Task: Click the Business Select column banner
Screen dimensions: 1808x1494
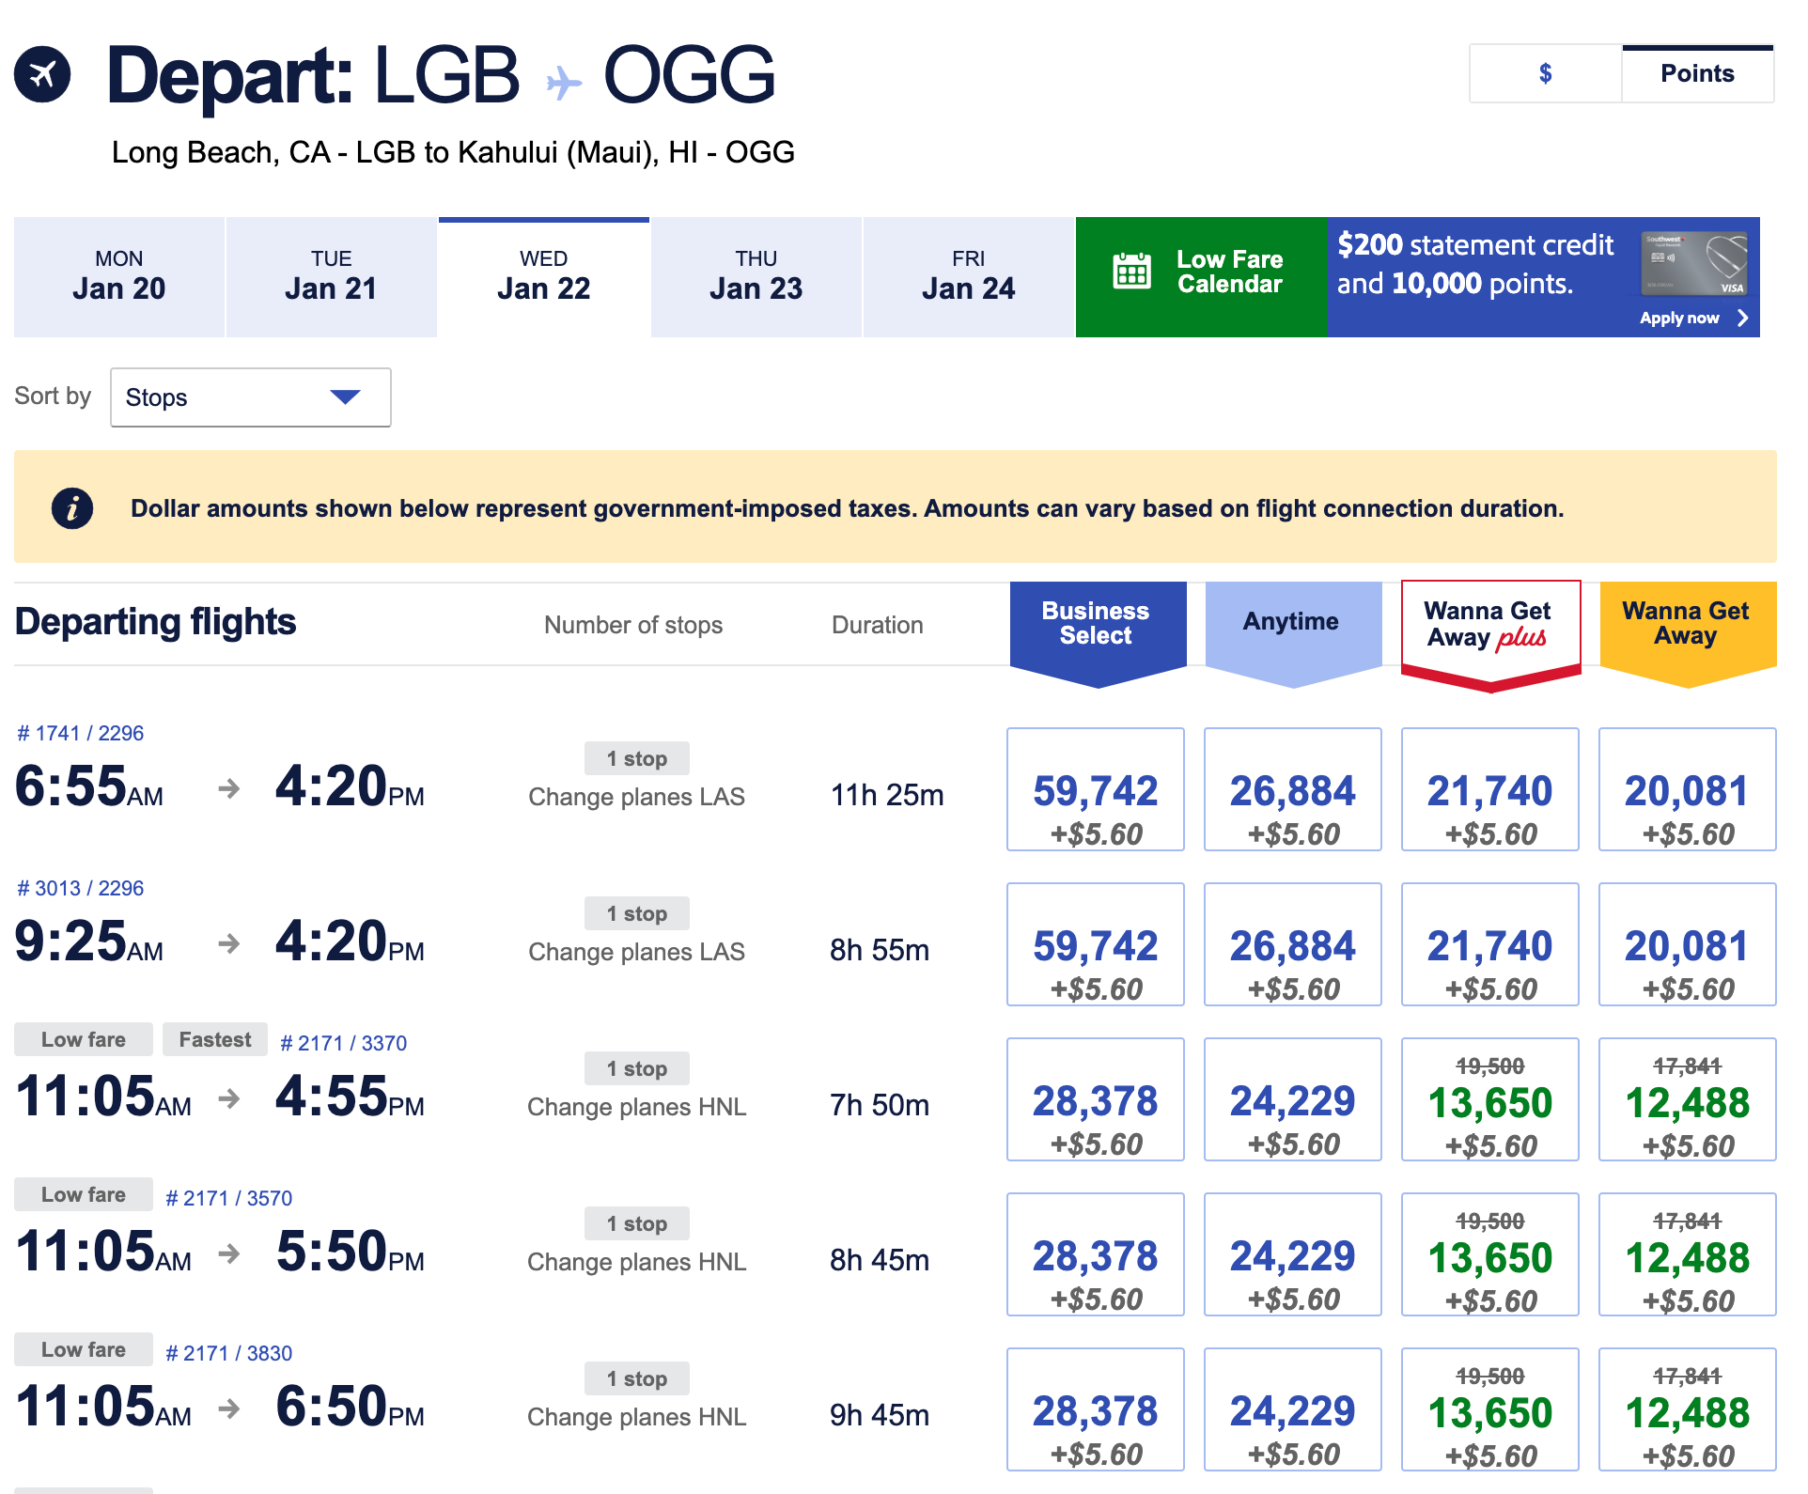Action: click(x=1096, y=623)
